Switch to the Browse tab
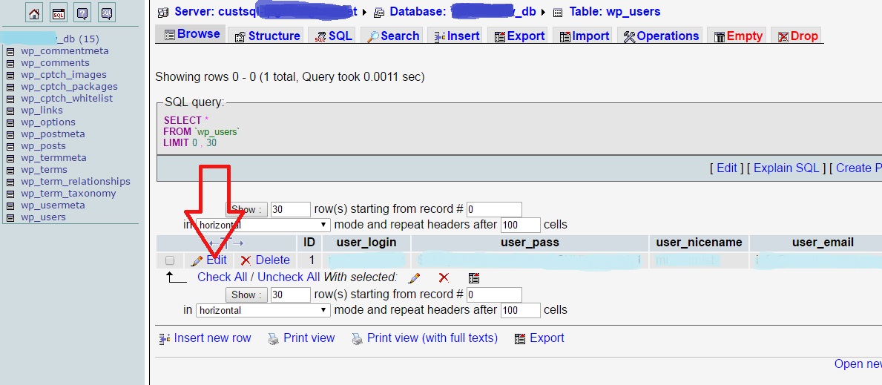 (x=192, y=34)
